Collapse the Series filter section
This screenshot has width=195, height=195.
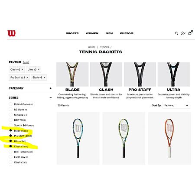[x=51, y=97]
